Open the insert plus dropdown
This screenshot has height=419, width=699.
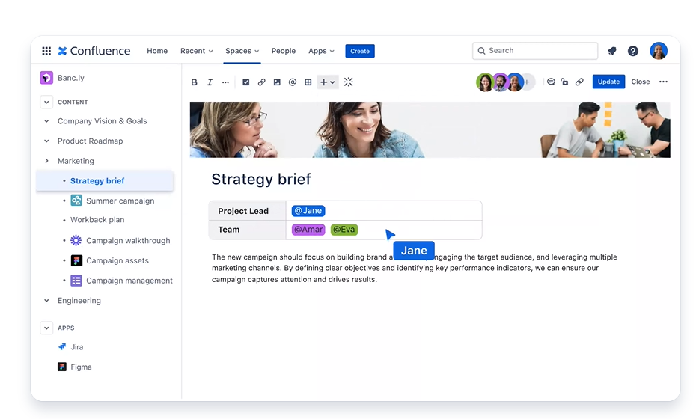(327, 82)
